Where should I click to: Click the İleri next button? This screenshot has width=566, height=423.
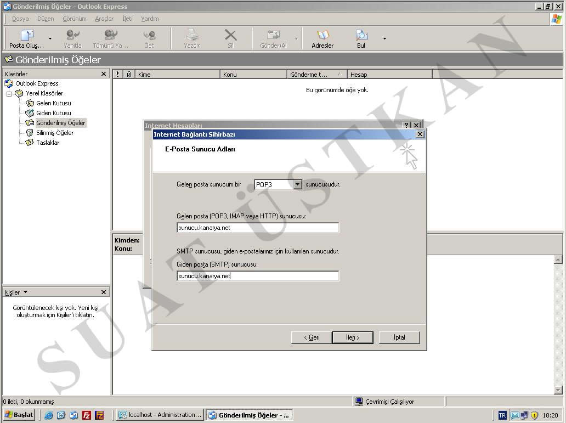coord(353,337)
